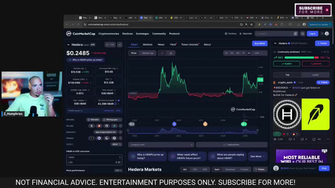The height and width of the screenshot is (188, 335).
Task: Expand the See More questions dropdown
Action: click(x=257, y=156)
